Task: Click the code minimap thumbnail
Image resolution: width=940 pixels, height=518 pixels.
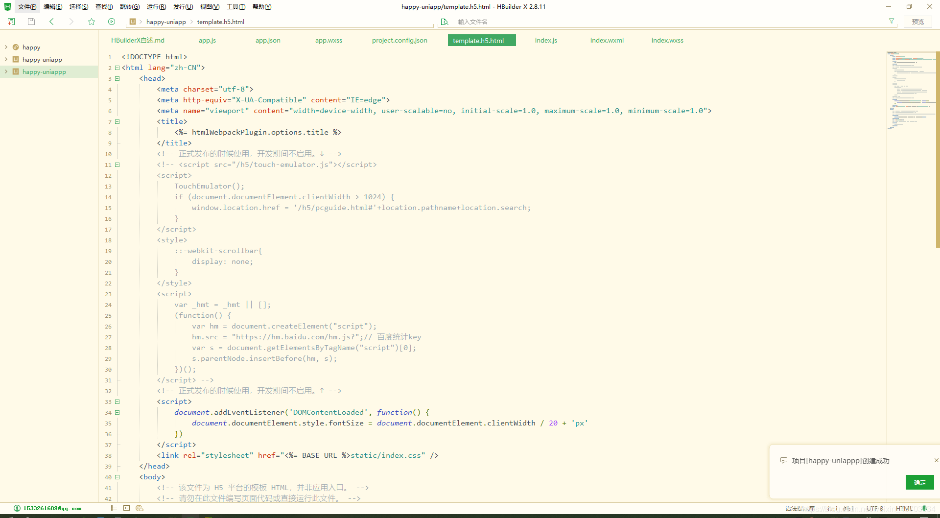Action: coord(911,91)
